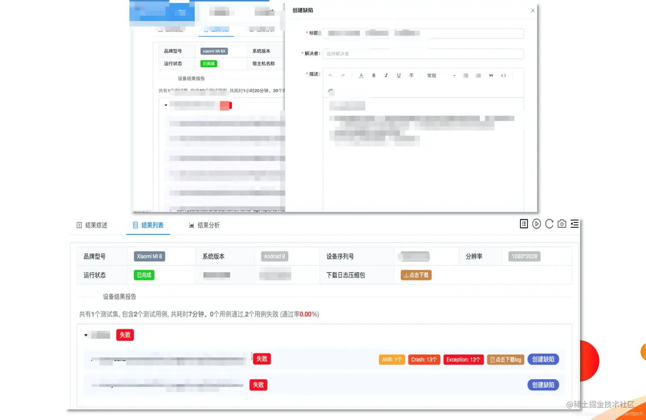Click 创建缺陷 in the row with ANR badge
The height and width of the screenshot is (420, 646).
click(543, 359)
